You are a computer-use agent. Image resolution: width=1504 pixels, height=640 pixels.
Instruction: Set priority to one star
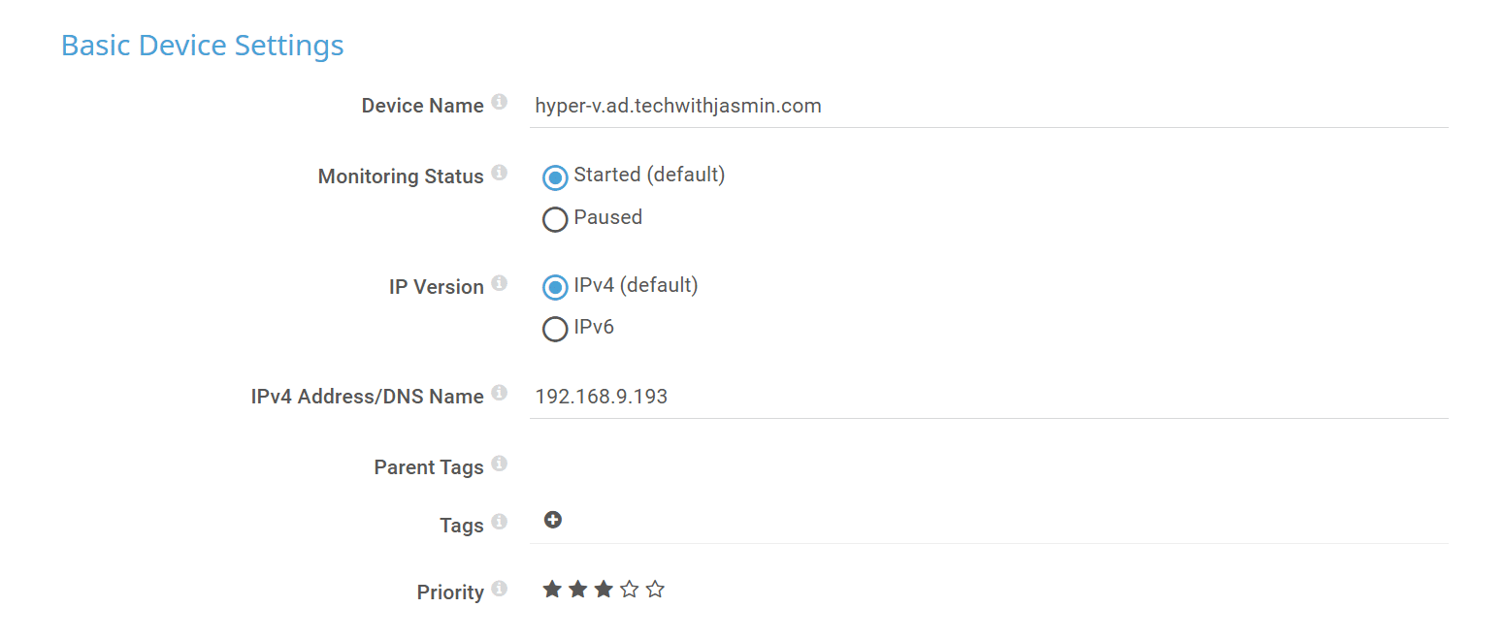(x=552, y=589)
